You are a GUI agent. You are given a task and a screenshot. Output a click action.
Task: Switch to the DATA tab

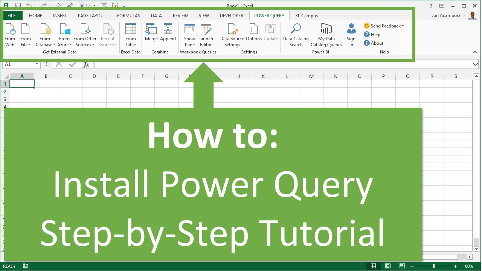[x=156, y=16]
